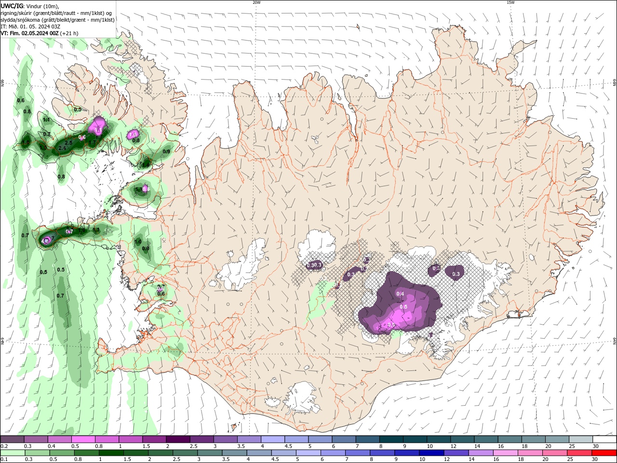Screen dimensions: 617x463
Task: Click the 1.4 rainfall value on the map
Action: [146, 164]
